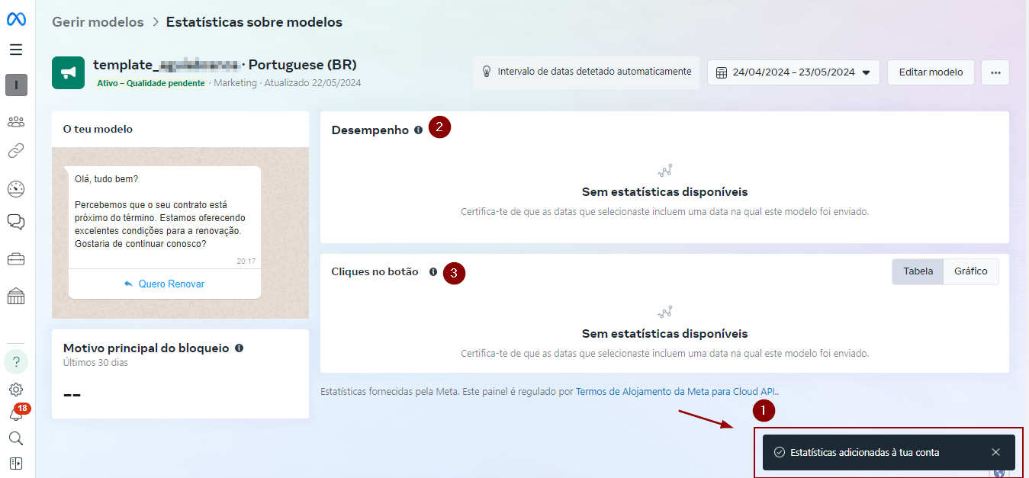Screen dimensions: 1029x478
Task: Click the search magnifier in sidebar
Action: [x=16, y=438]
